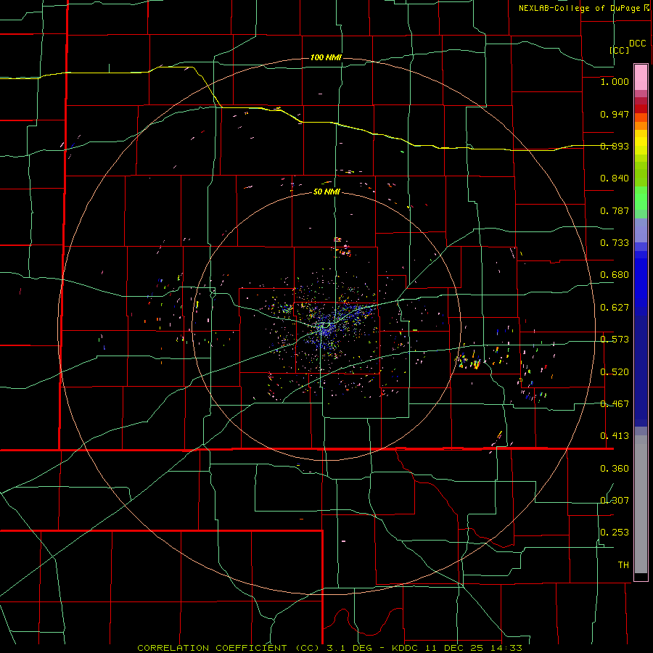Click the 100 NMI range ring label

pos(326,57)
